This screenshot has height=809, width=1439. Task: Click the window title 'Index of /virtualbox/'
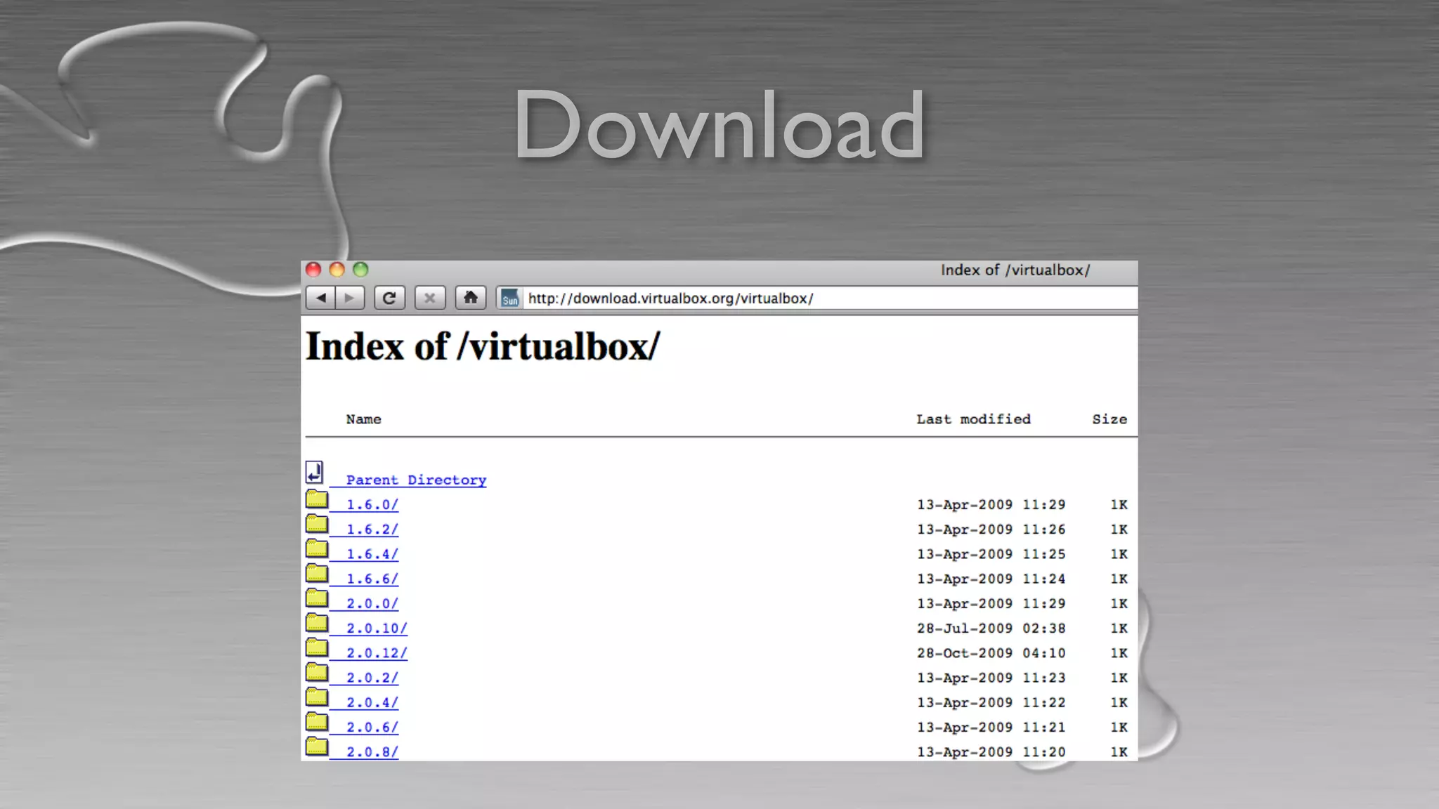pyautogui.click(x=1015, y=270)
